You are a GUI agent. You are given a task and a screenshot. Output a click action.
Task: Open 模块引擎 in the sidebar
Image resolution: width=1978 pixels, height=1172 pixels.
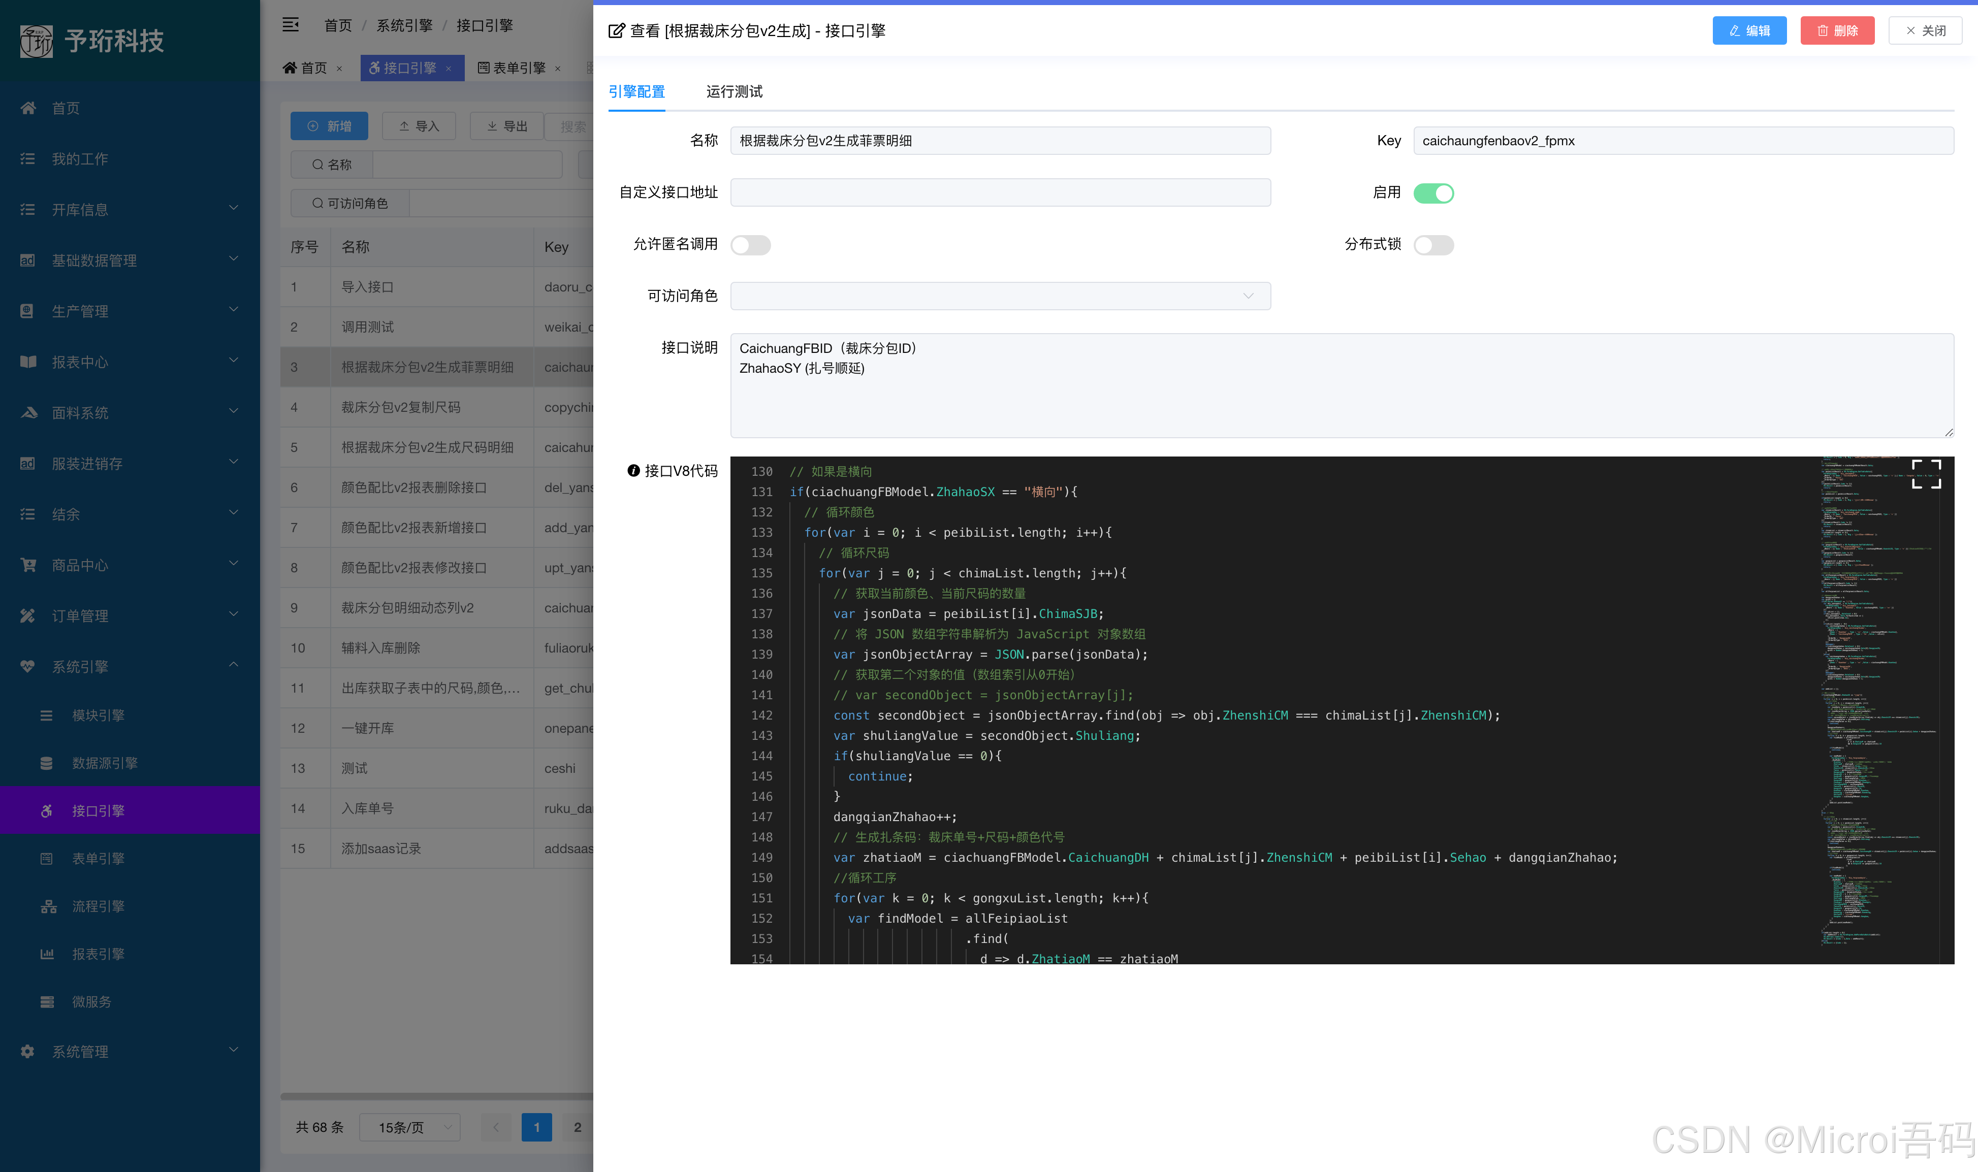click(x=98, y=715)
